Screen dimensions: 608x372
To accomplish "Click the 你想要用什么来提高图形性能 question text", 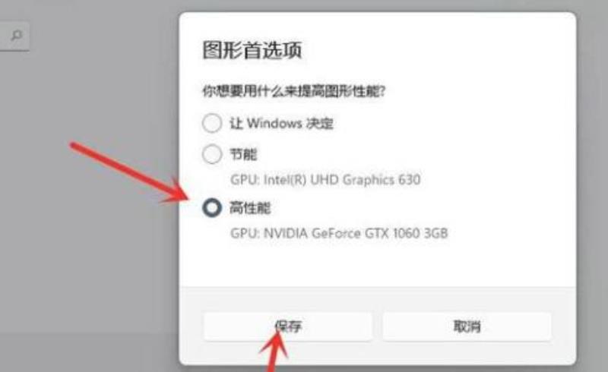I will pyautogui.click(x=294, y=91).
